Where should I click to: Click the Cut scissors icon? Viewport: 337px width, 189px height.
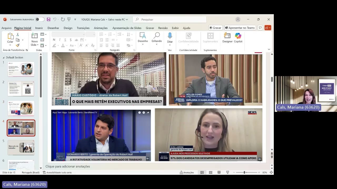pyautogui.click(x=18, y=35)
